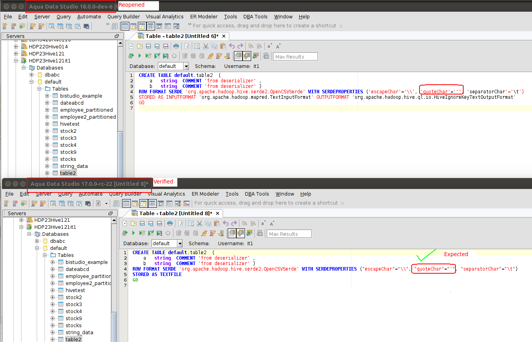Open the Database dropdown in the bottom window
The width and height of the screenshot is (532, 342).
click(x=180, y=243)
